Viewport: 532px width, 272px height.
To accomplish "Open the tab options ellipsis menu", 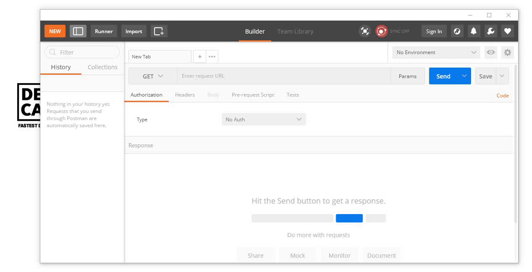I will pos(212,57).
